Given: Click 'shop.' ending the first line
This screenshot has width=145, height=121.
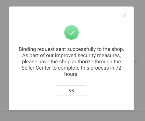Looking at the screenshot, I should click(x=118, y=49).
